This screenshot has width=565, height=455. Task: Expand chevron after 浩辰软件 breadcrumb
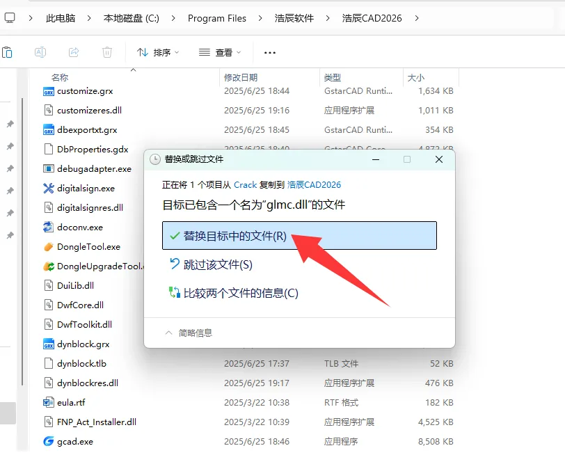tap(328, 18)
